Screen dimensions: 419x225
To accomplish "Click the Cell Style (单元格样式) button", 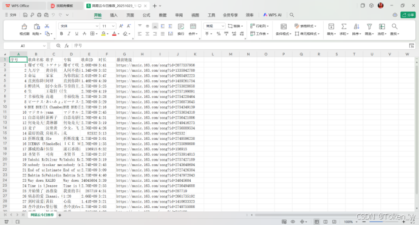I will (307, 33).
